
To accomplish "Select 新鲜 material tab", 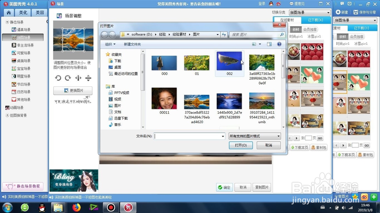I will (x=296, y=29).
